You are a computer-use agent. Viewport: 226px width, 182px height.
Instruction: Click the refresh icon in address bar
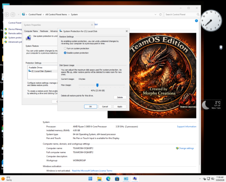(160, 14)
